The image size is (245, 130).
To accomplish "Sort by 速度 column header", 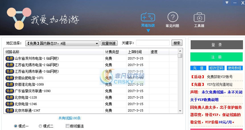I will tap(159, 52).
